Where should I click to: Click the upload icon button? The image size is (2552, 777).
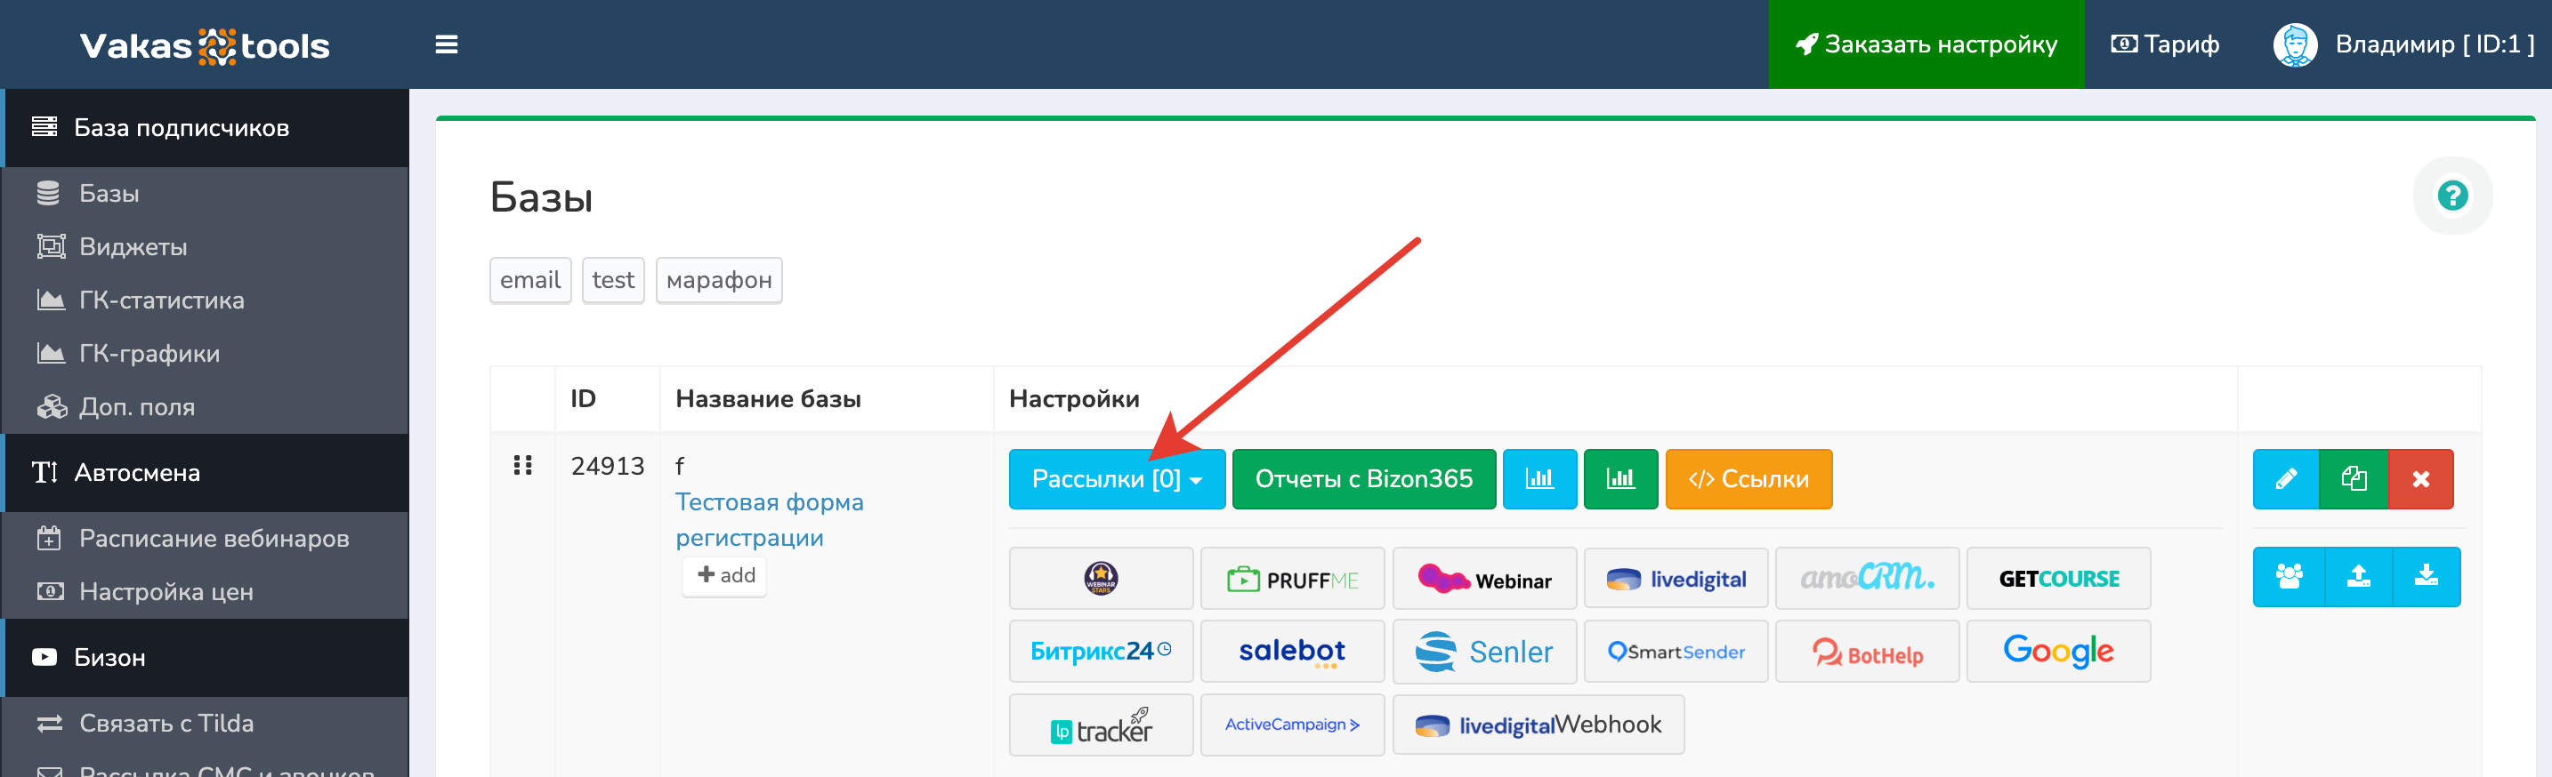pos(2358,576)
